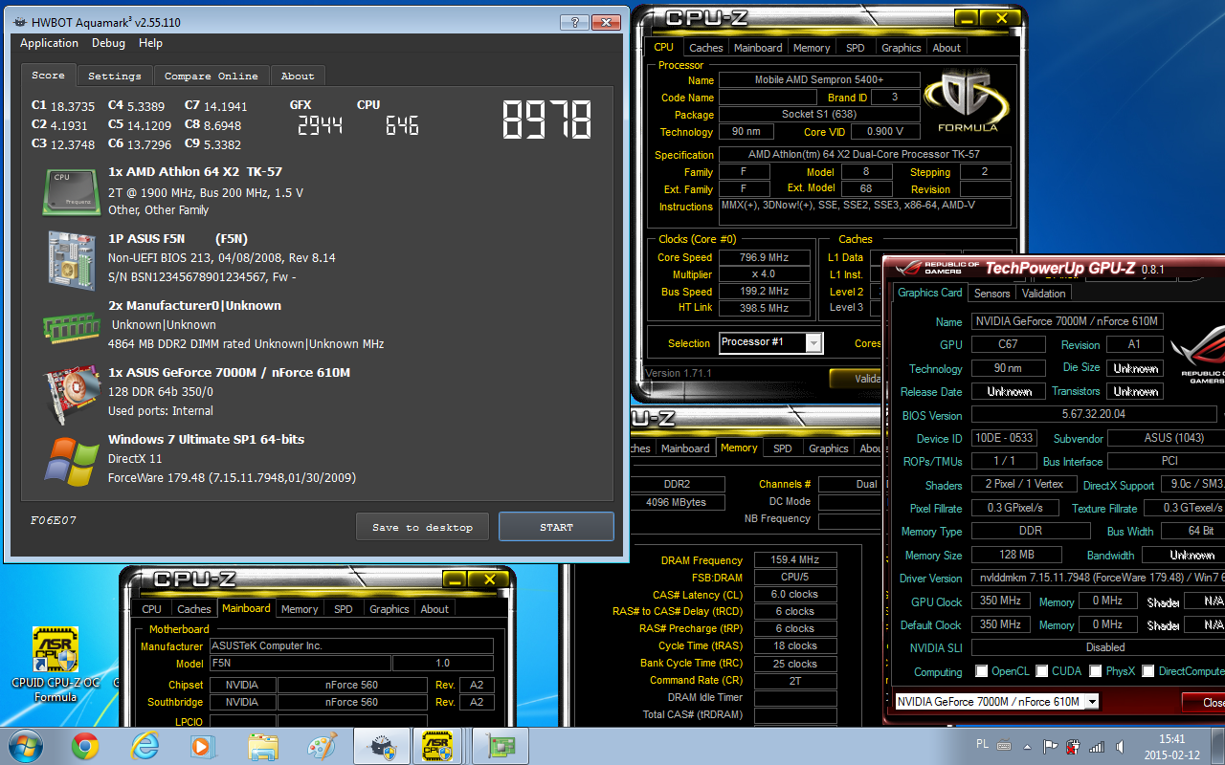This screenshot has width=1225, height=765.
Task: Open the About tab in Aquamark
Action: coord(298,76)
